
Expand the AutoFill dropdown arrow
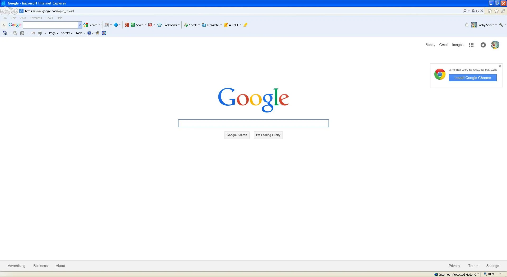point(241,25)
